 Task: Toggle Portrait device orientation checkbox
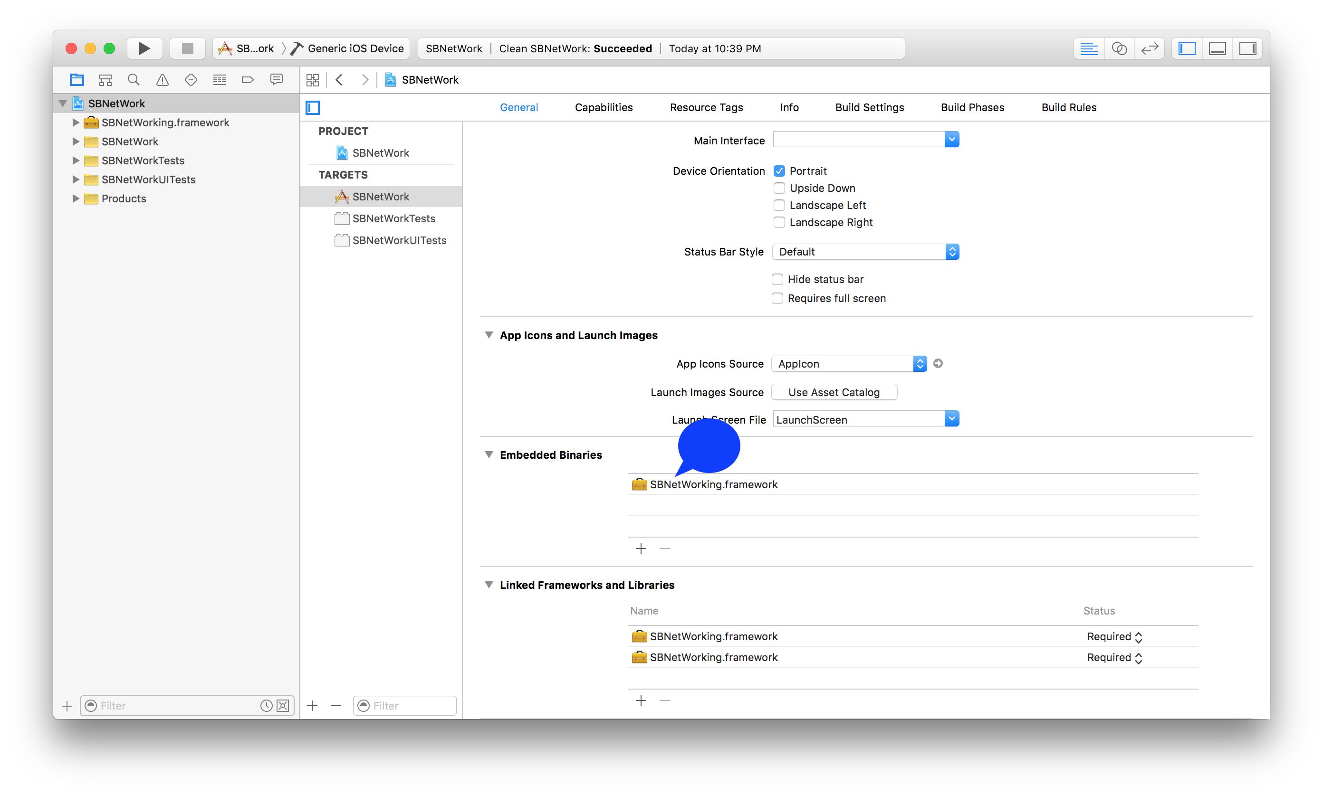(x=779, y=171)
